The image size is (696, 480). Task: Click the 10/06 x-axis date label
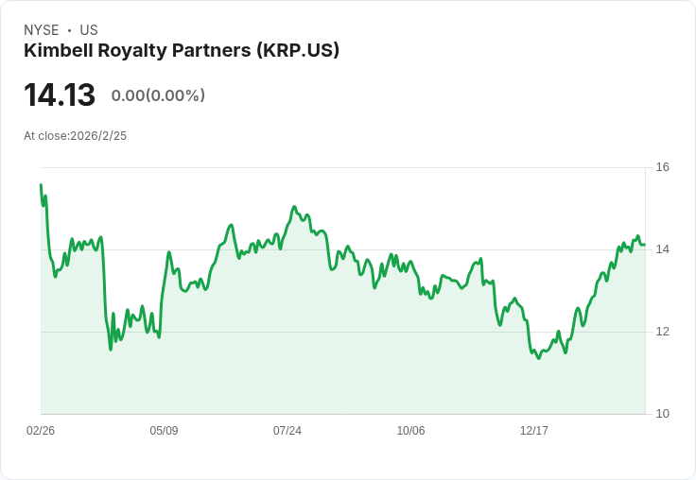410,430
